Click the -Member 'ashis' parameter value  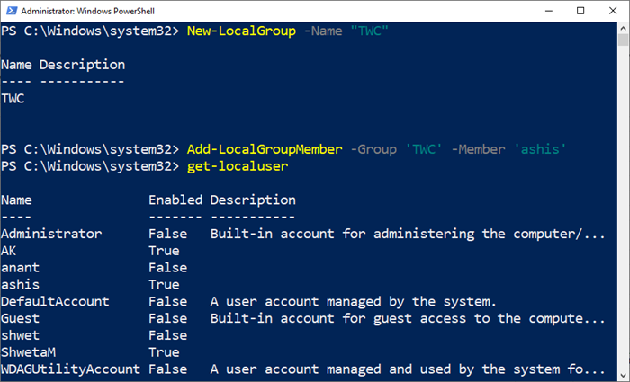click(540, 149)
